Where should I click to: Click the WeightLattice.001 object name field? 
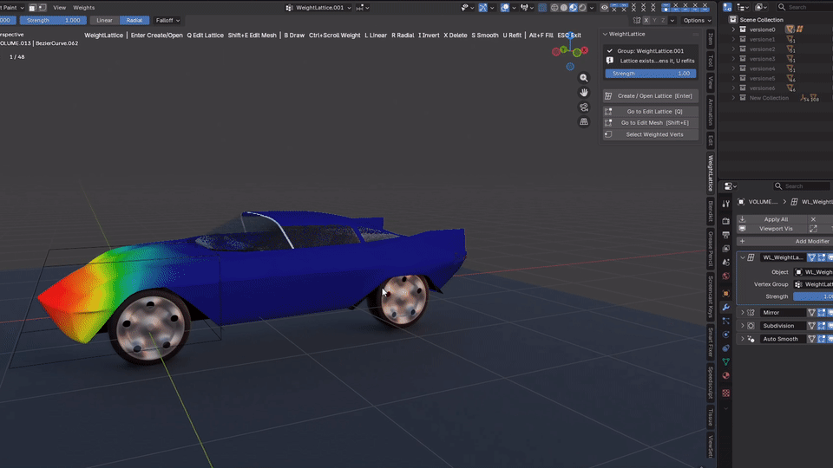click(x=318, y=8)
